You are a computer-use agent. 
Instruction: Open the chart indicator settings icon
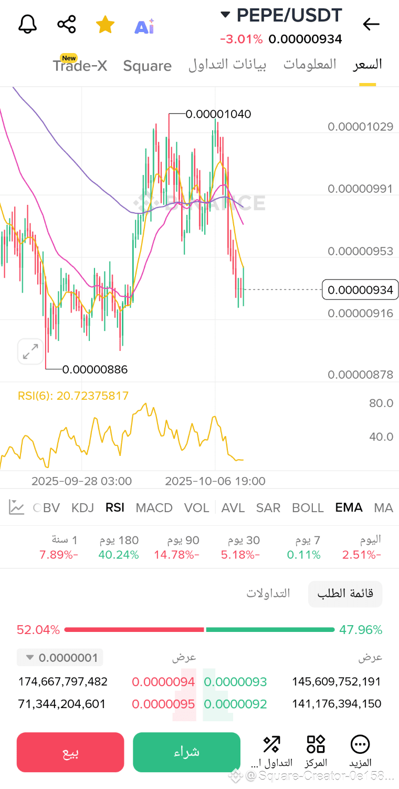click(x=17, y=507)
